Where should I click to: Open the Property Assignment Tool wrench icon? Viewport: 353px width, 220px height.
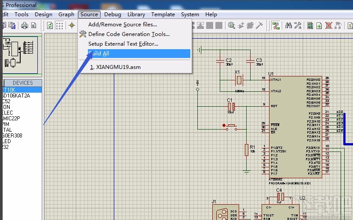pyautogui.click(x=298, y=25)
